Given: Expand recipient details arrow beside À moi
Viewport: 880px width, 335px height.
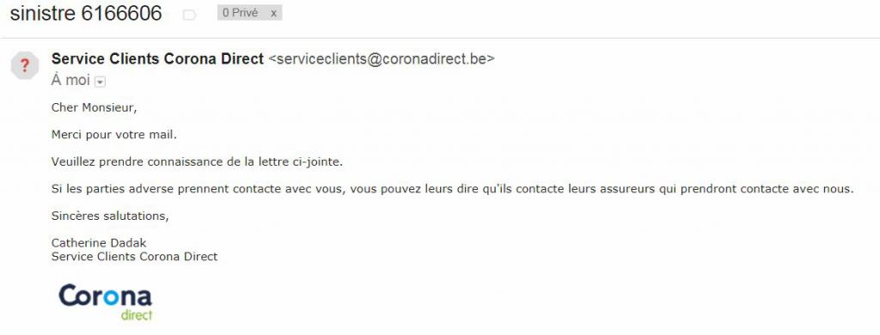Looking at the screenshot, I should pyautogui.click(x=100, y=82).
